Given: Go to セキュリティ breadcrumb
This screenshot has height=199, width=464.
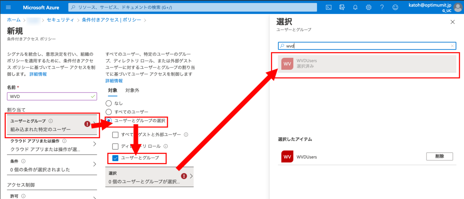Looking at the screenshot, I should point(60,20).
